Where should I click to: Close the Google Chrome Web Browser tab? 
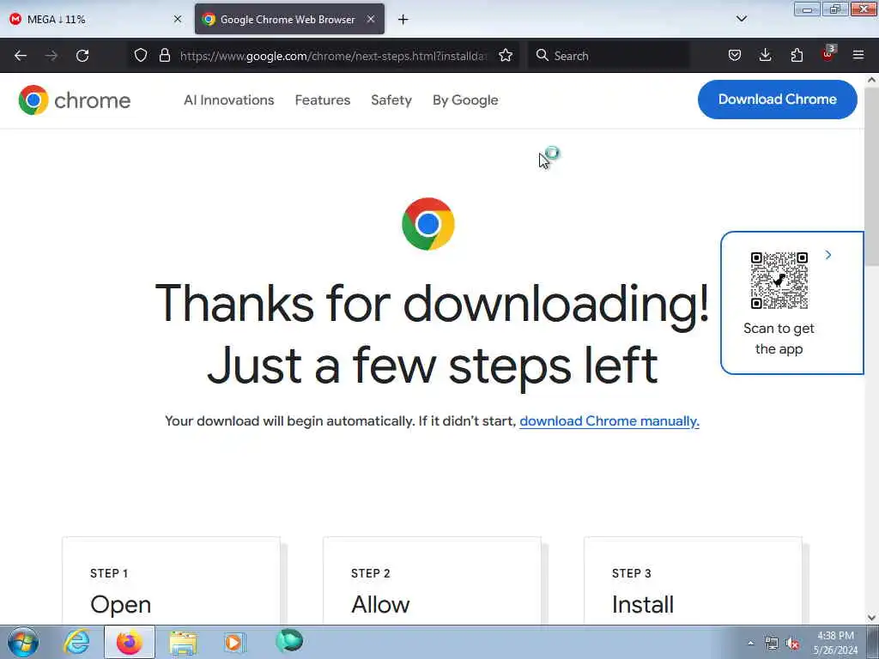tap(371, 19)
